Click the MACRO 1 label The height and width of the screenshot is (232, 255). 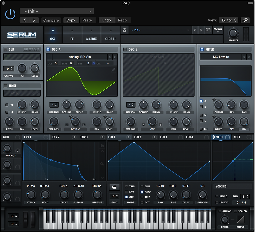coord(11,156)
